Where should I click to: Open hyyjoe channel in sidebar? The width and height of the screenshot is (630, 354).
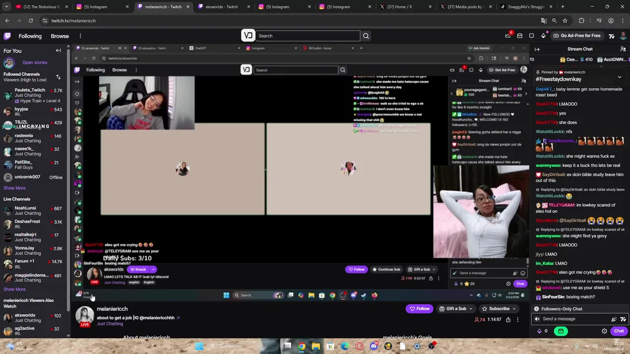(34, 112)
